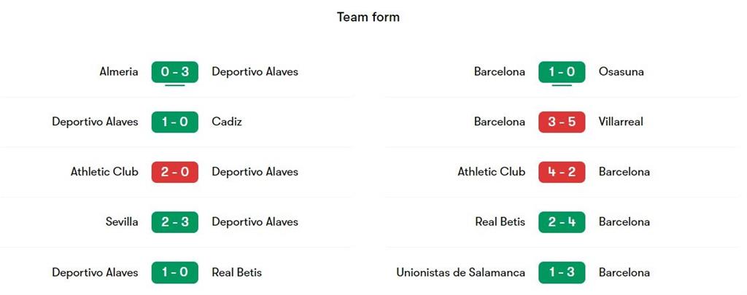Select the Sevilla team name
The width and height of the screenshot is (747, 295).
(122, 221)
